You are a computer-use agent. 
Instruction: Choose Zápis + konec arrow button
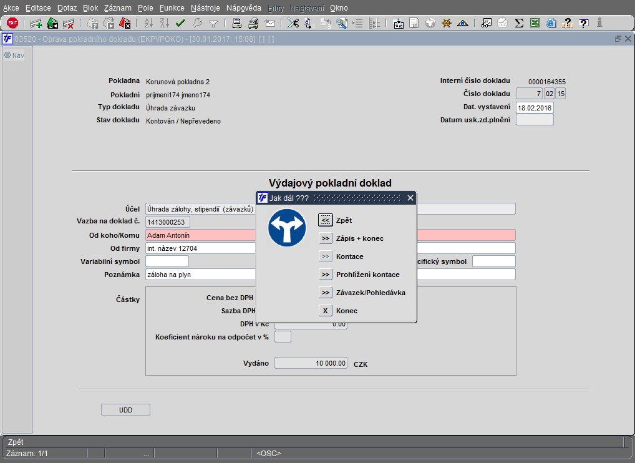[325, 238]
